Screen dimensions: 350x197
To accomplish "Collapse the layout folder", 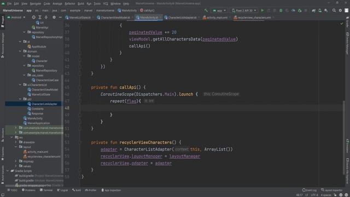I will click(x=16, y=147).
